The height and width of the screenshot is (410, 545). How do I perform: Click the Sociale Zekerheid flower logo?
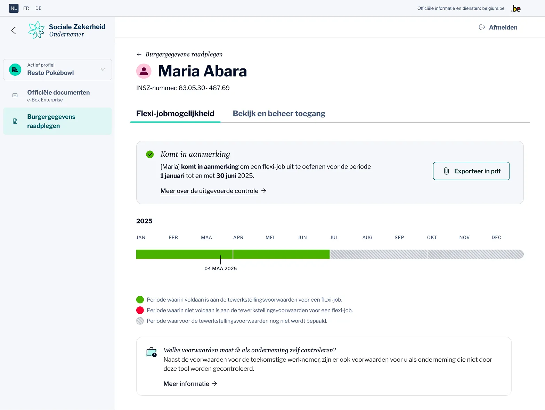(x=36, y=30)
